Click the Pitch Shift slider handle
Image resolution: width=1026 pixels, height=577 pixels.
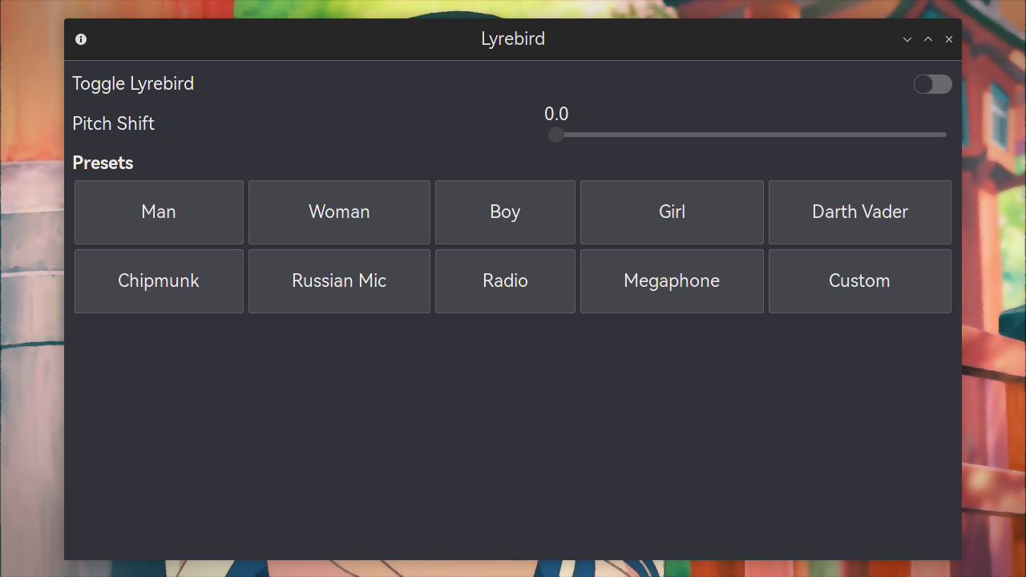[556, 135]
